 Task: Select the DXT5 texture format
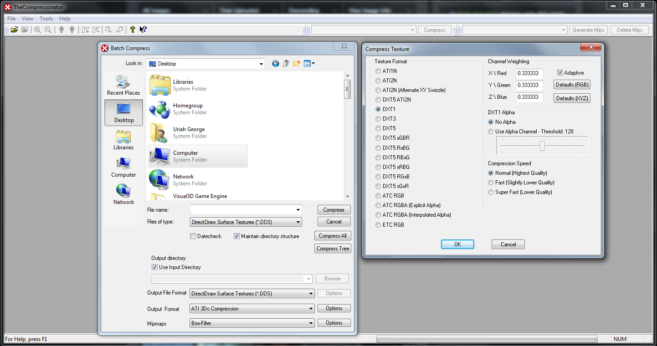pos(378,128)
